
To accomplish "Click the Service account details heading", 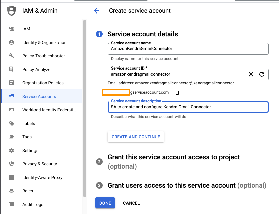I will point(142,34).
